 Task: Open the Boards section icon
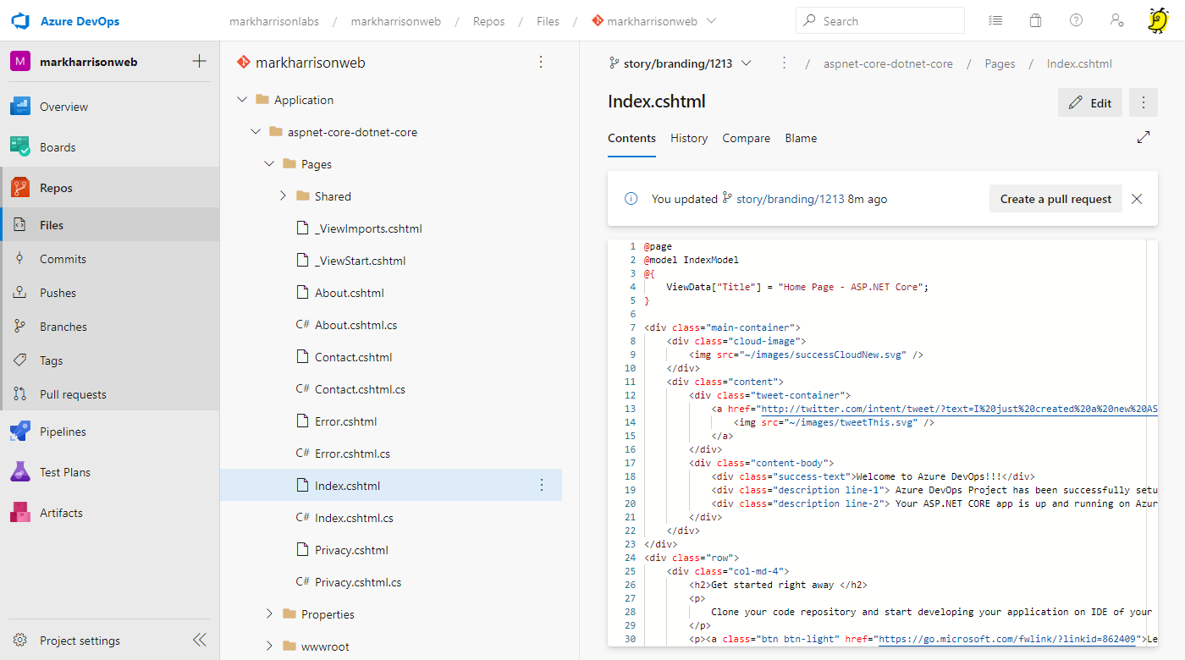20,147
